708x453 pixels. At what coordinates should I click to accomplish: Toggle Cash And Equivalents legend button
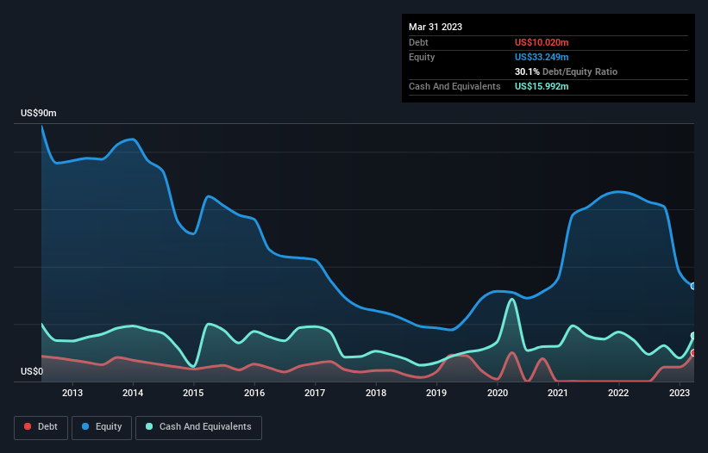coord(198,427)
